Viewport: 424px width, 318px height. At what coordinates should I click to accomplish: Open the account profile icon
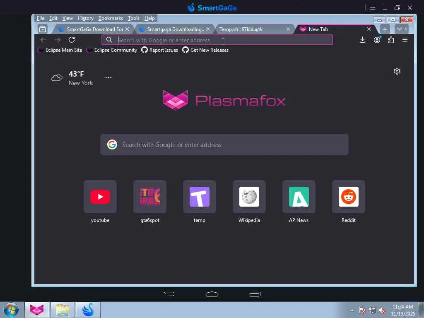coord(377,40)
